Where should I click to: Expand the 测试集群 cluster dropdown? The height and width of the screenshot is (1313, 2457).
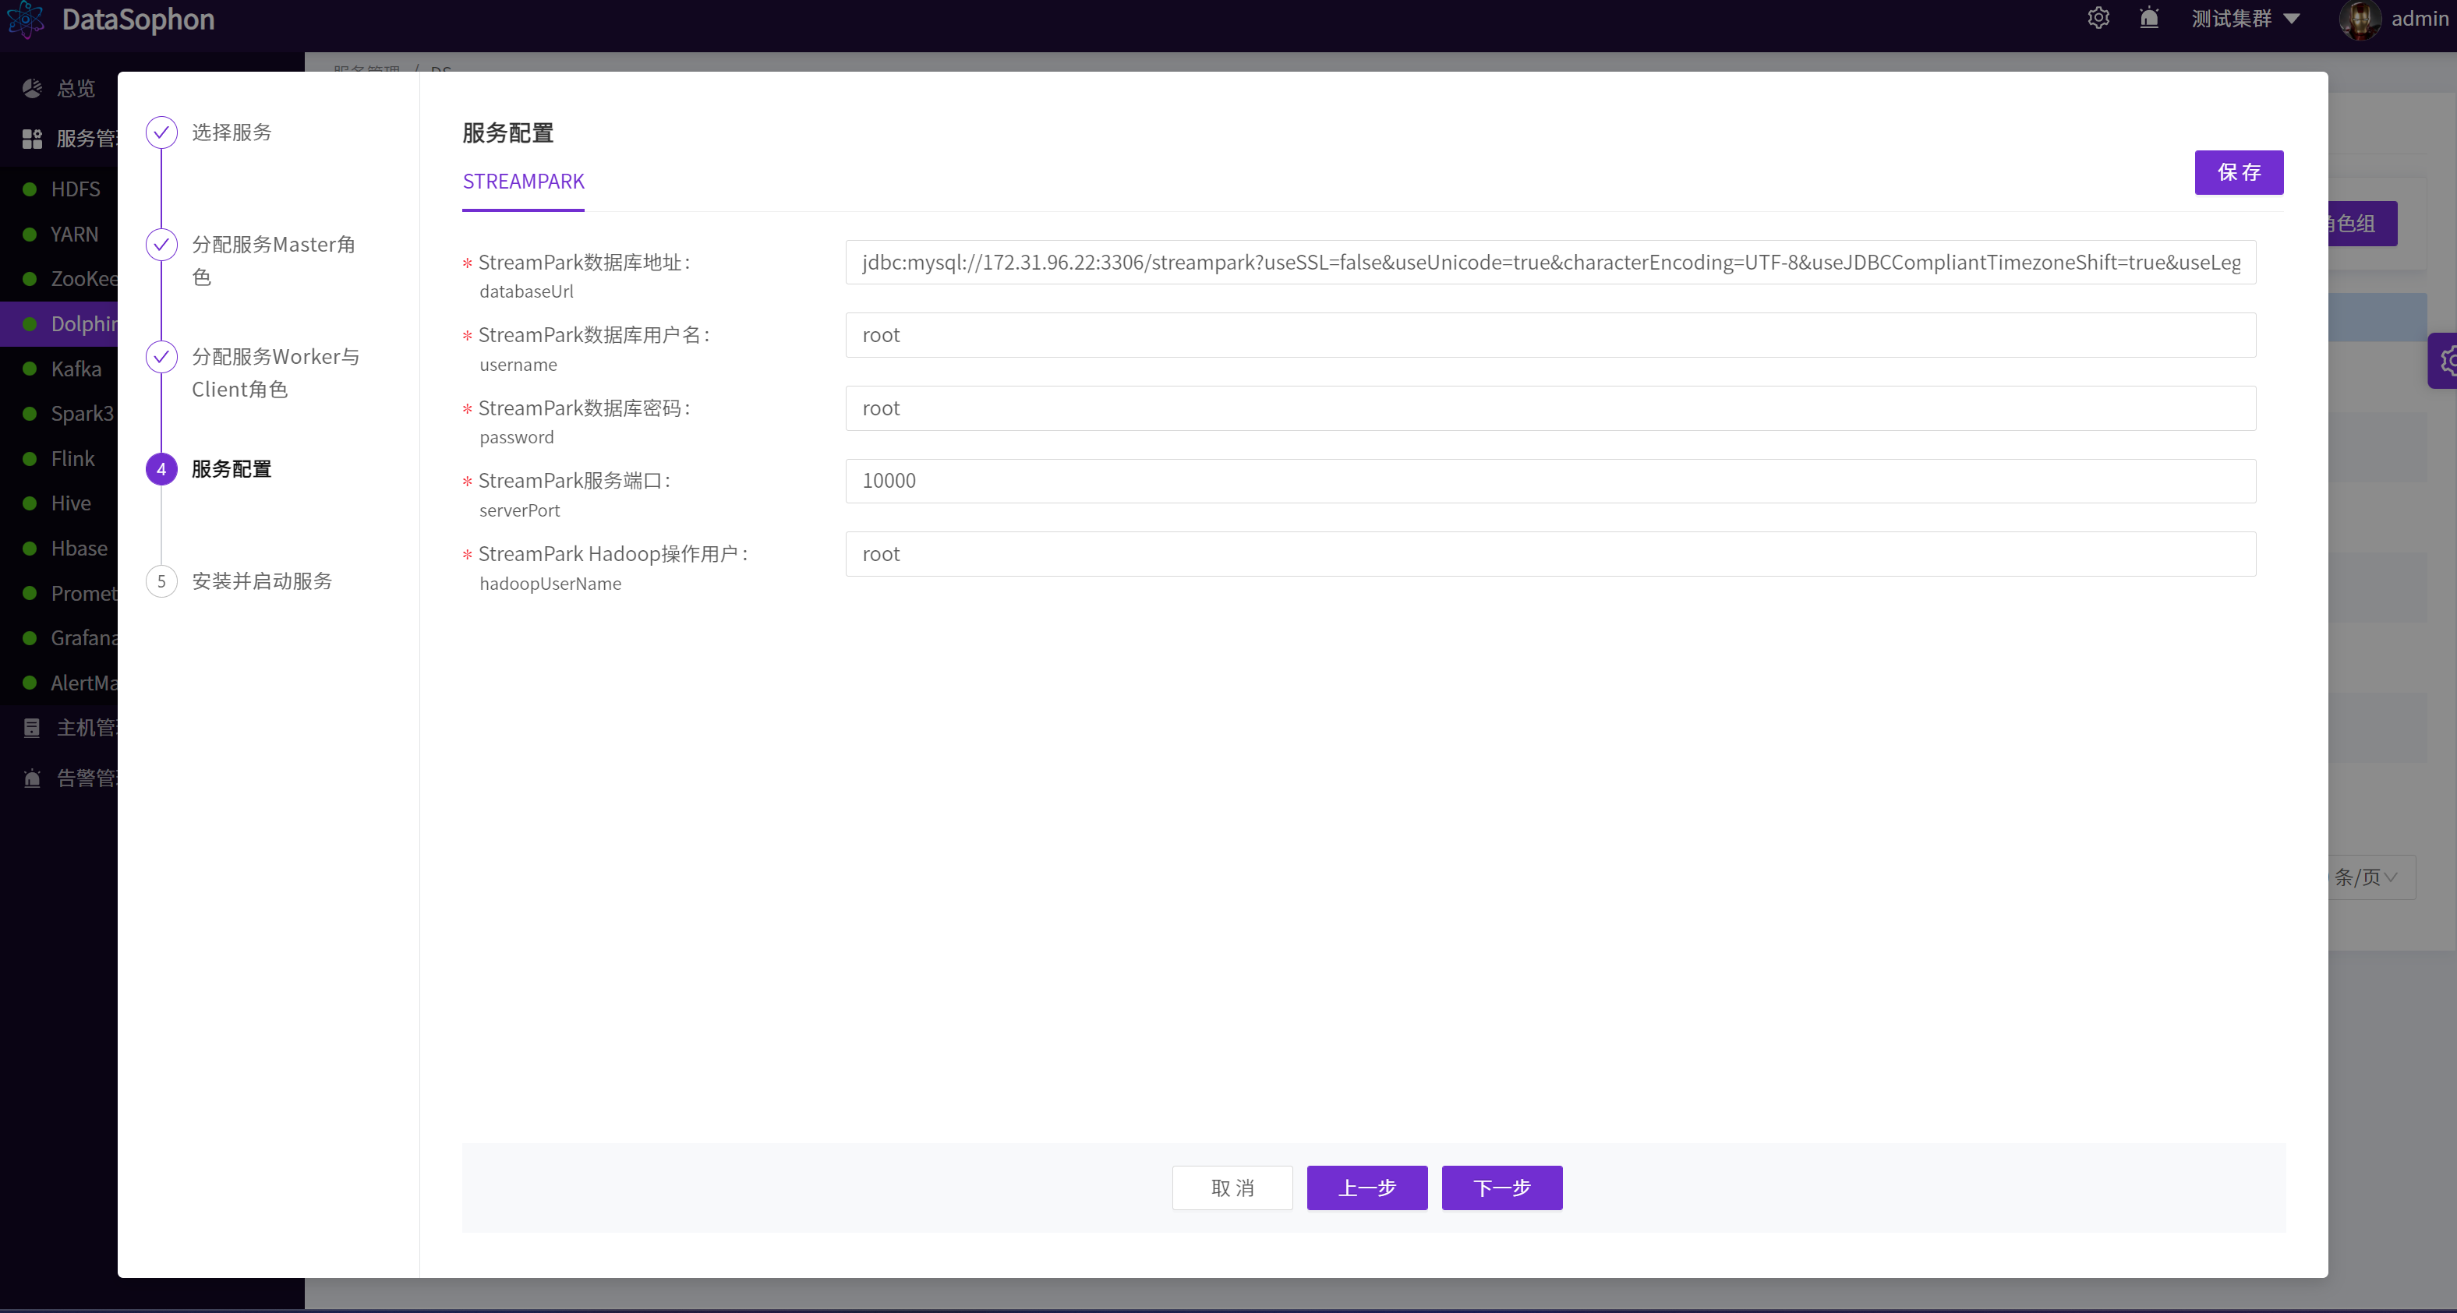click(x=2245, y=19)
